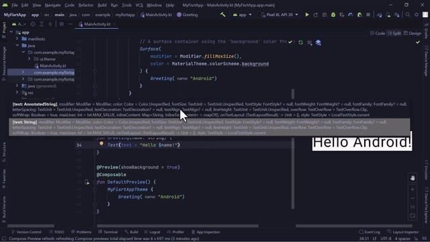Click the Make Project hammer icon
The image size is (430, 242).
coord(222,15)
